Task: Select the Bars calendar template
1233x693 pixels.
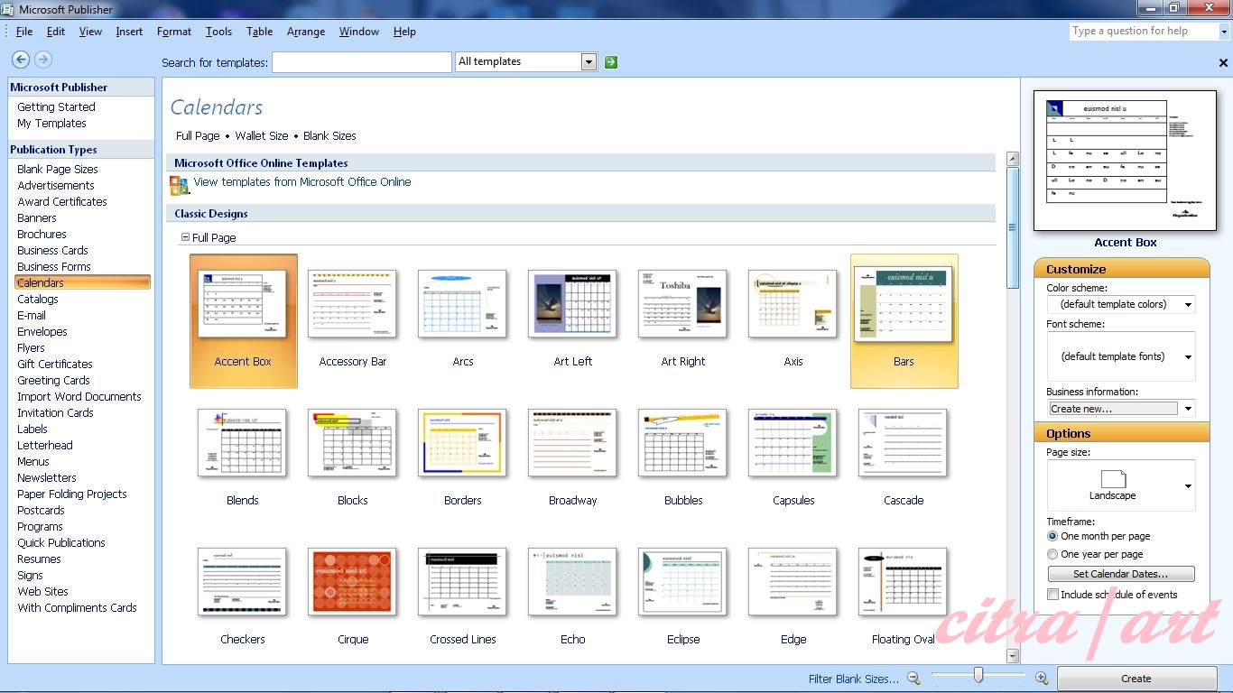Action: pyautogui.click(x=904, y=320)
